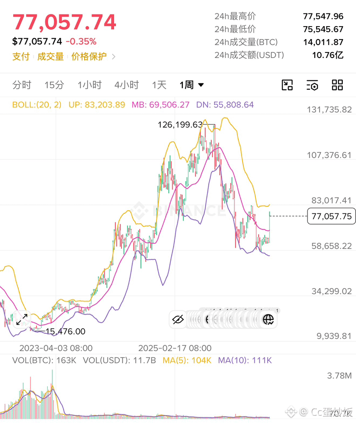Click the 2025-02-17 08:00 date label
The width and height of the screenshot is (356, 423).
pos(175,348)
